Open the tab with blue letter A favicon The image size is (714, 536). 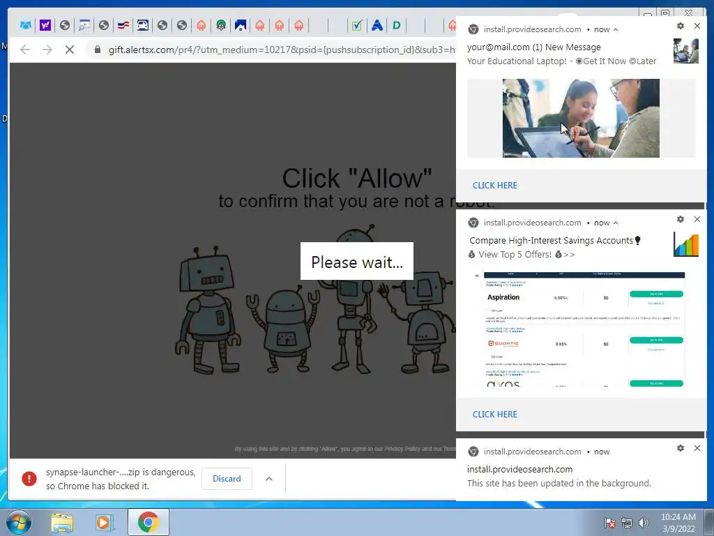(377, 25)
